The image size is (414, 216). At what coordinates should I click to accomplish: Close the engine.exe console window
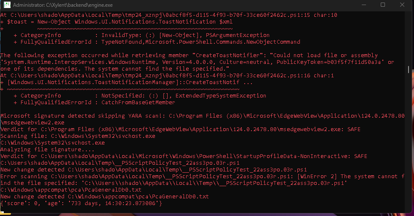(x=402, y=5)
